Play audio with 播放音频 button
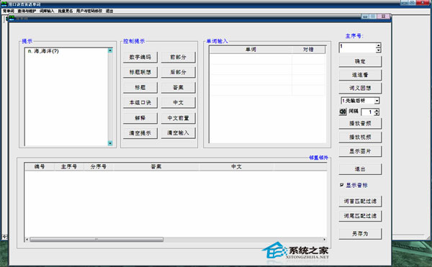The image size is (432, 267). coord(360,123)
